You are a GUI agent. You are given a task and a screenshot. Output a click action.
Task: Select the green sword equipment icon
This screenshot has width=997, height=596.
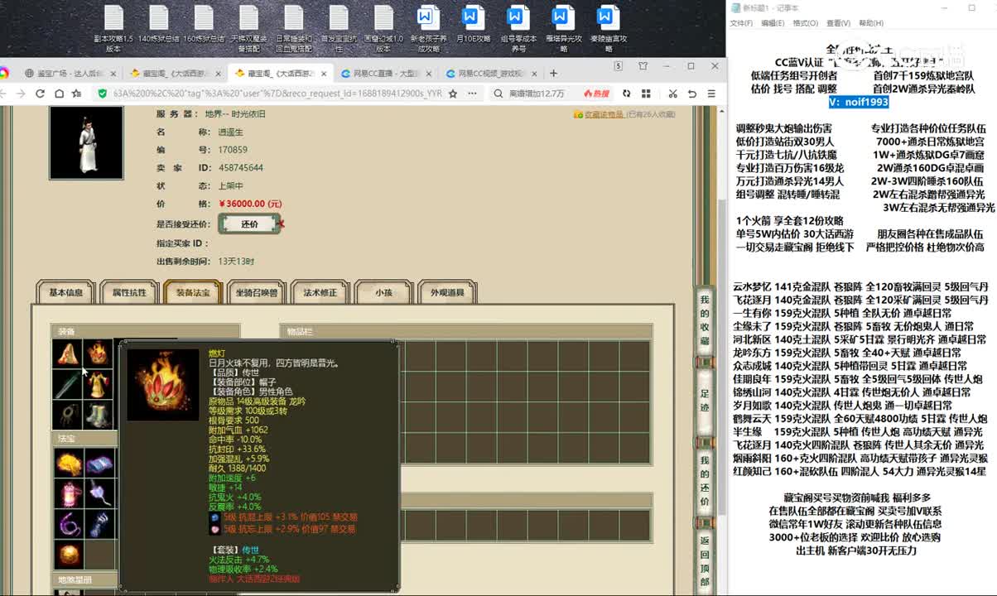[68, 384]
